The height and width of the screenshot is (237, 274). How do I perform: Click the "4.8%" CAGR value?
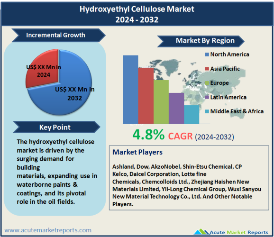148,135
